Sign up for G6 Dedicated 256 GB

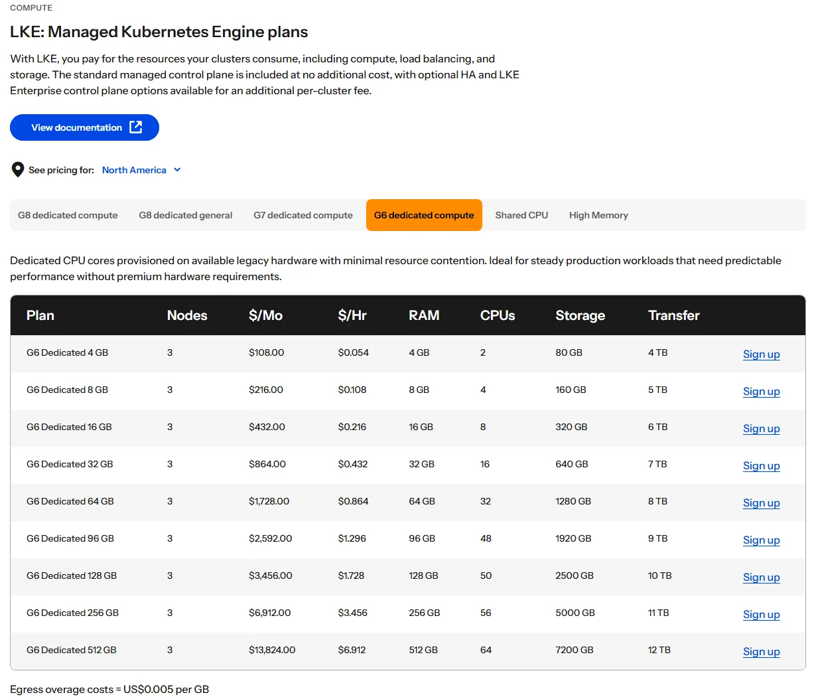[761, 615]
